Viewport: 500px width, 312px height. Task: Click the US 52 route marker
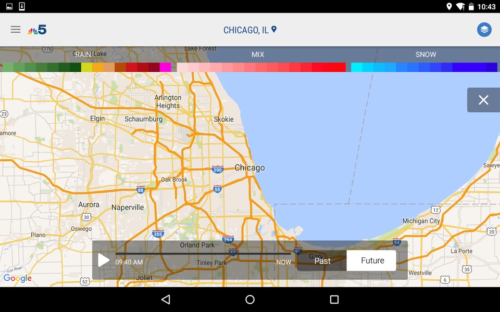(85, 281)
